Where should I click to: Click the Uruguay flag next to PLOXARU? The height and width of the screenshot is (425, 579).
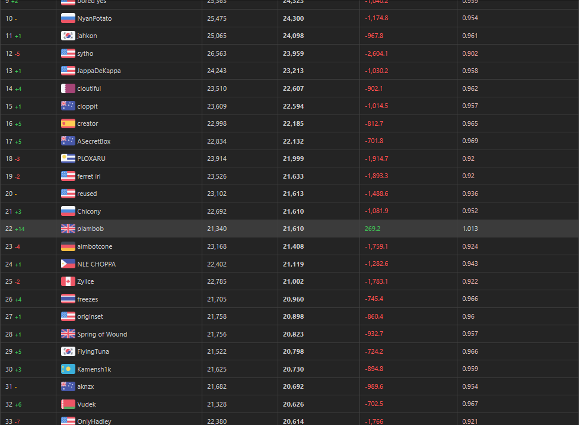(x=68, y=158)
